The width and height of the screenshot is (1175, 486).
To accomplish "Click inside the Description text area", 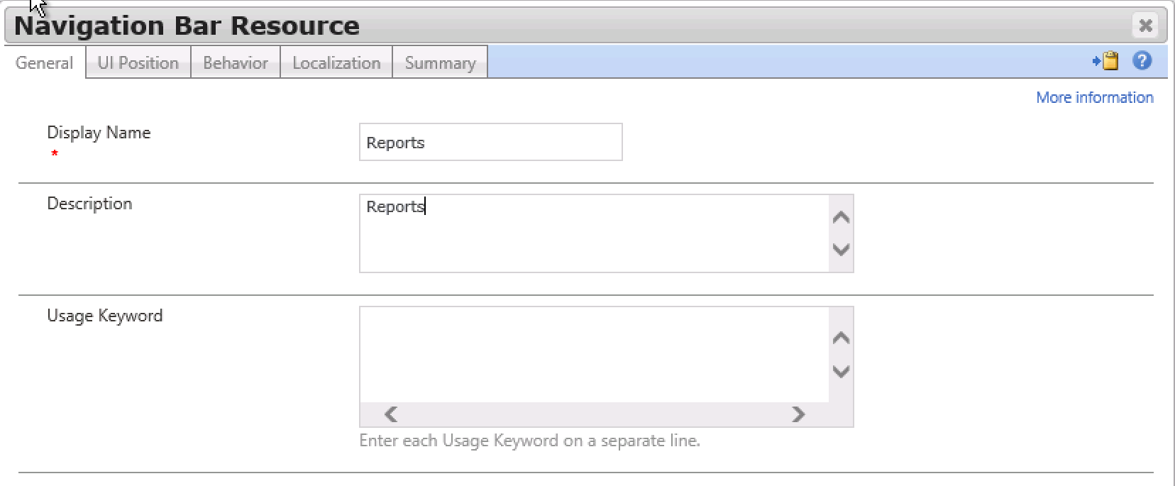I will pos(593,234).
